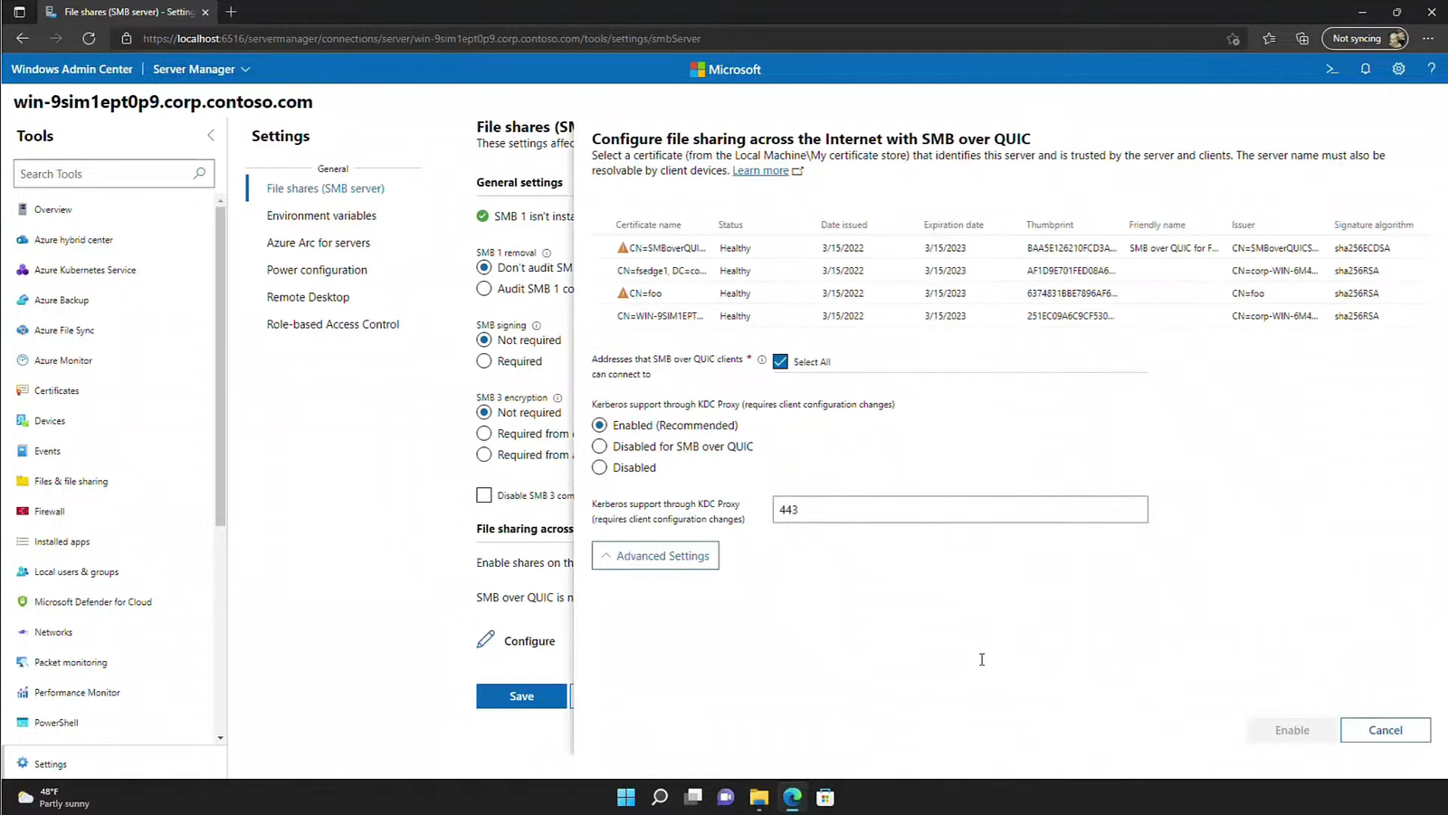
Task: Open the Firewall tool
Action: [49, 511]
